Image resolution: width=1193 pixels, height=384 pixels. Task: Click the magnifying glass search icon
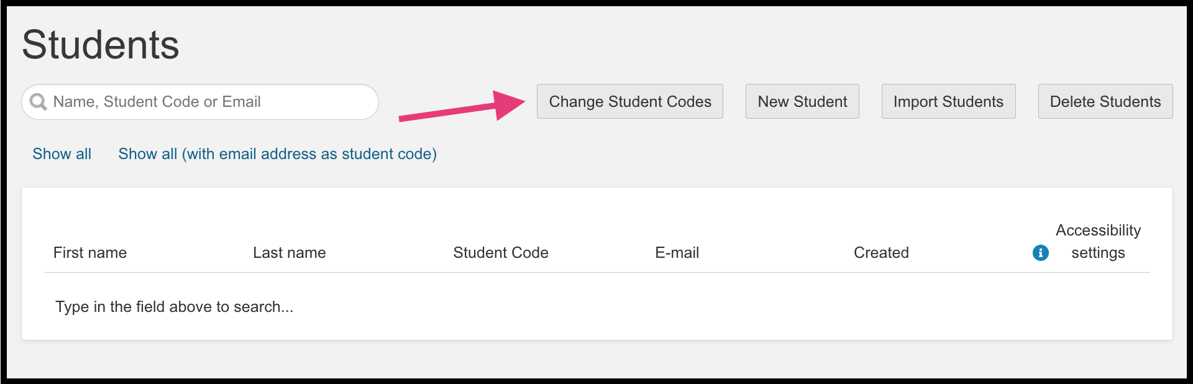coord(39,101)
